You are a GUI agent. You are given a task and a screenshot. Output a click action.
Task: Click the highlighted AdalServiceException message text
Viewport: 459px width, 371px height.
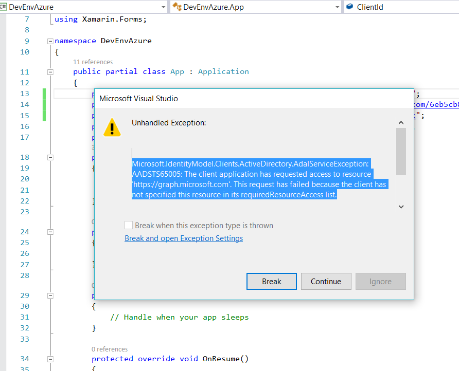260,179
